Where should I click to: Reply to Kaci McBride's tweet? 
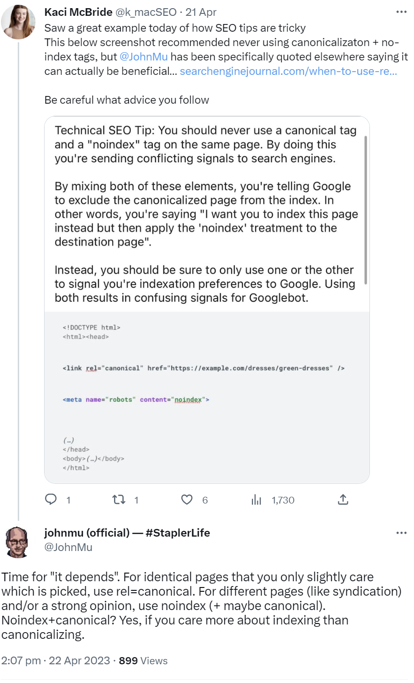coord(50,500)
